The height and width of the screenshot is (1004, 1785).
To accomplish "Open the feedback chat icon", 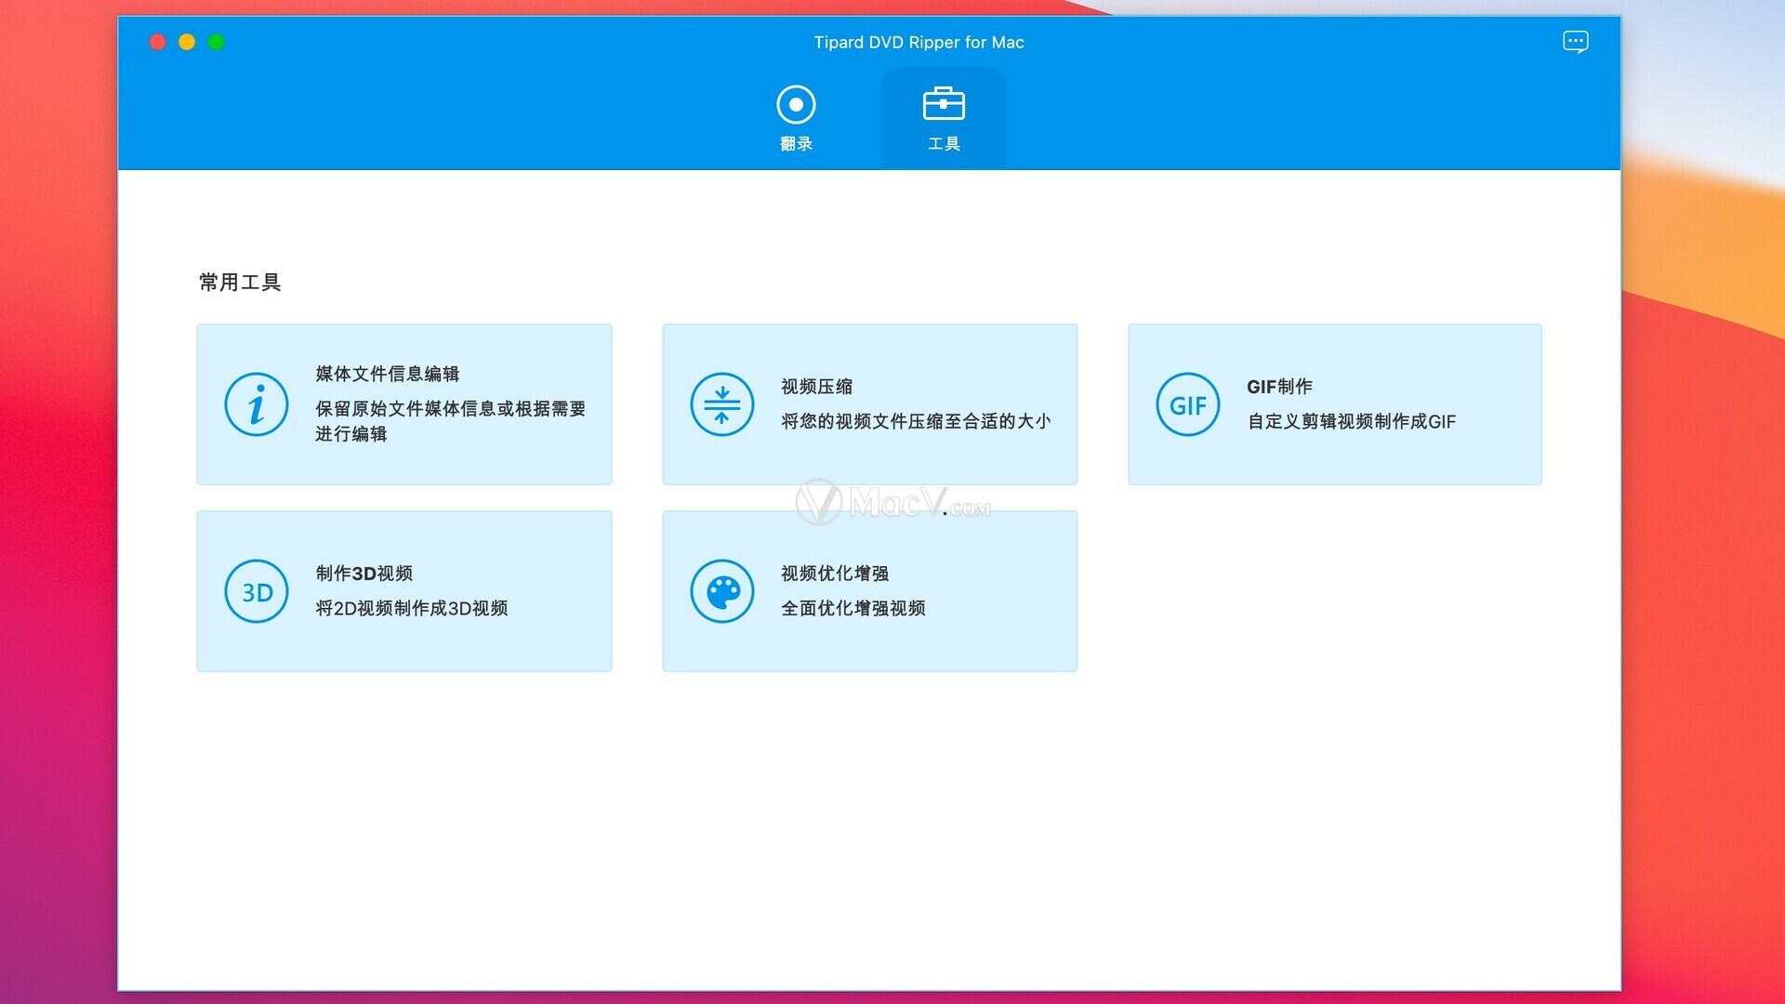I will (1575, 42).
